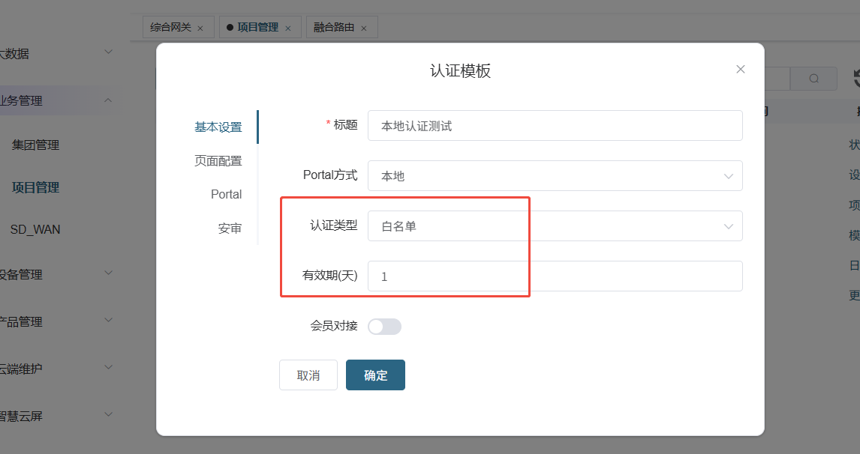The height and width of the screenshot is (454, 860).
Task: Expand the 设备管理 sidebar menu
Action: point(108,274)
